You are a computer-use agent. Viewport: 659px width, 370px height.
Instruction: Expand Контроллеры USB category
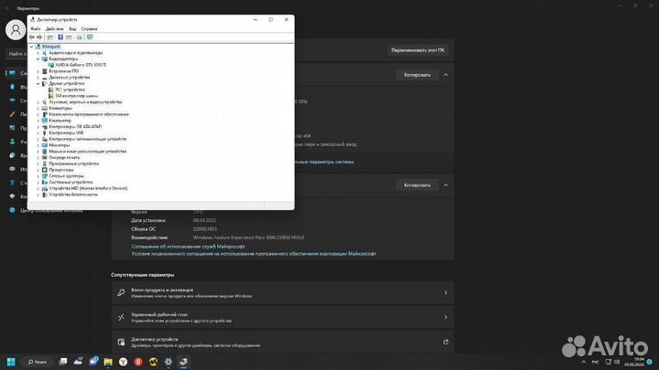click(38, 133)
